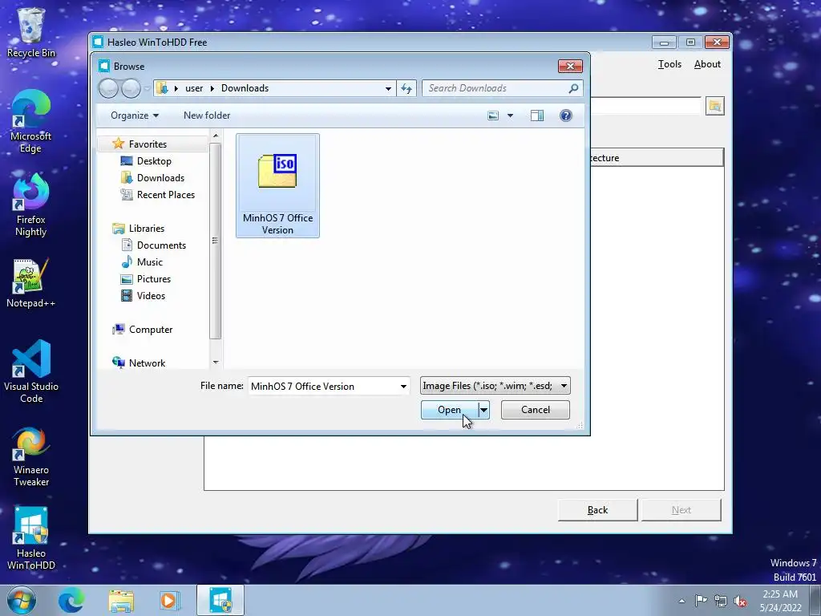
Task: Expand the File name history dropdown
Action: pyautogui.click(x=403, y=387)
